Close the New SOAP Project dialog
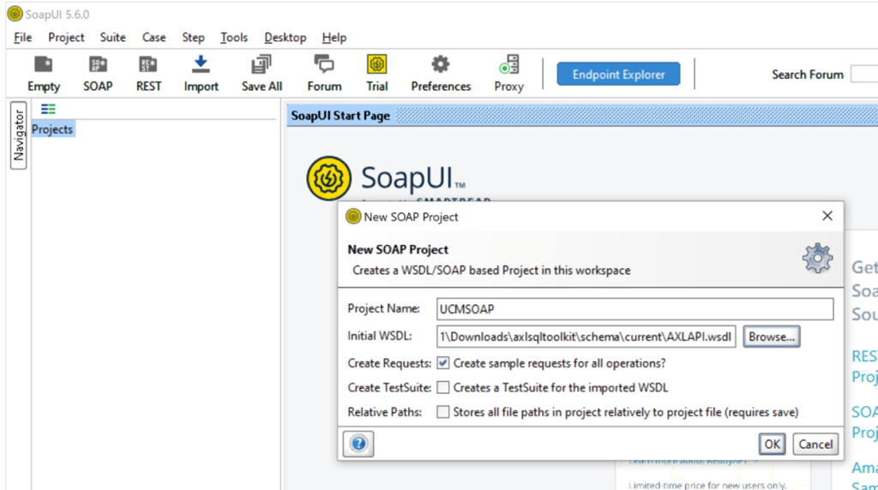This screenshot has height=490, width=878. (827, 216)
